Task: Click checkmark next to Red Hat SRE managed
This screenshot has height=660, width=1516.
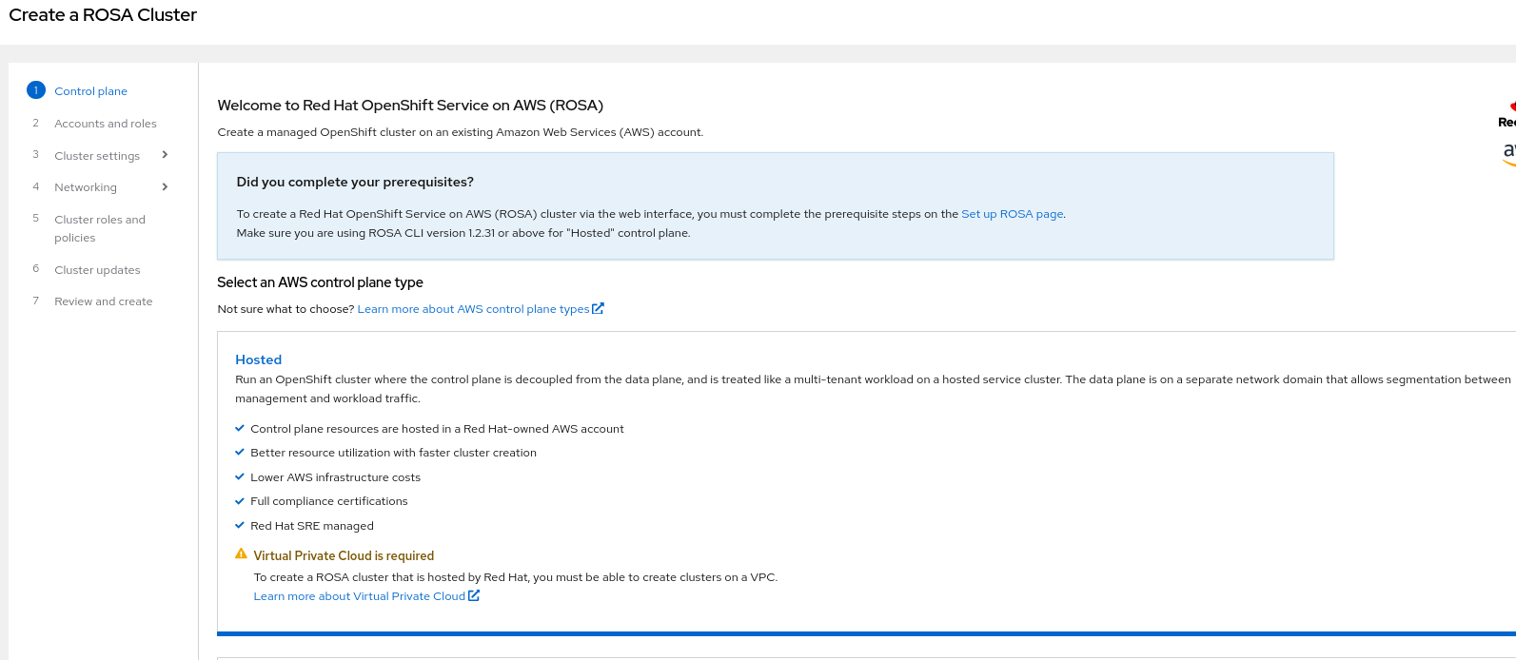Action: 240,525
